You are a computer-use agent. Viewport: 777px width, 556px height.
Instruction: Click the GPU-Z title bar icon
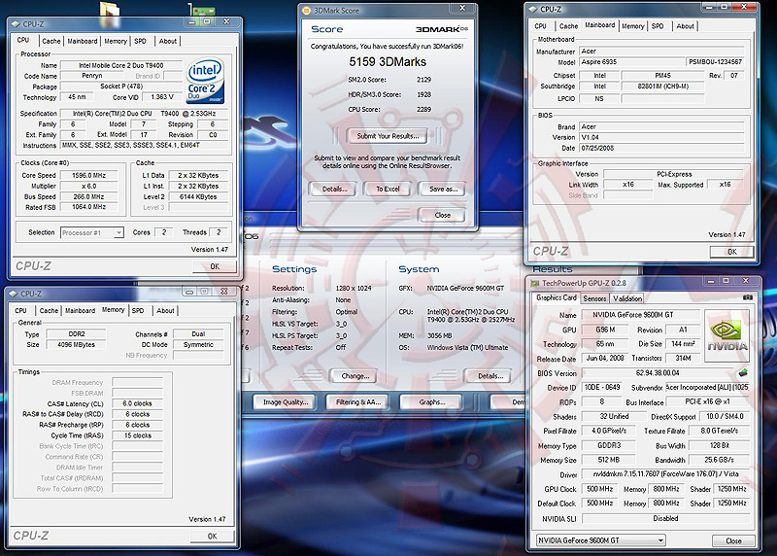pos(535,283)
